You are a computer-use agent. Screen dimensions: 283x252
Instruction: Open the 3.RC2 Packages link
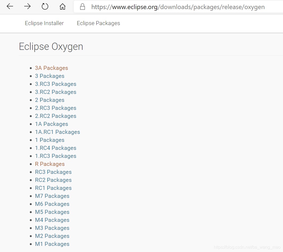pos(56,92)
